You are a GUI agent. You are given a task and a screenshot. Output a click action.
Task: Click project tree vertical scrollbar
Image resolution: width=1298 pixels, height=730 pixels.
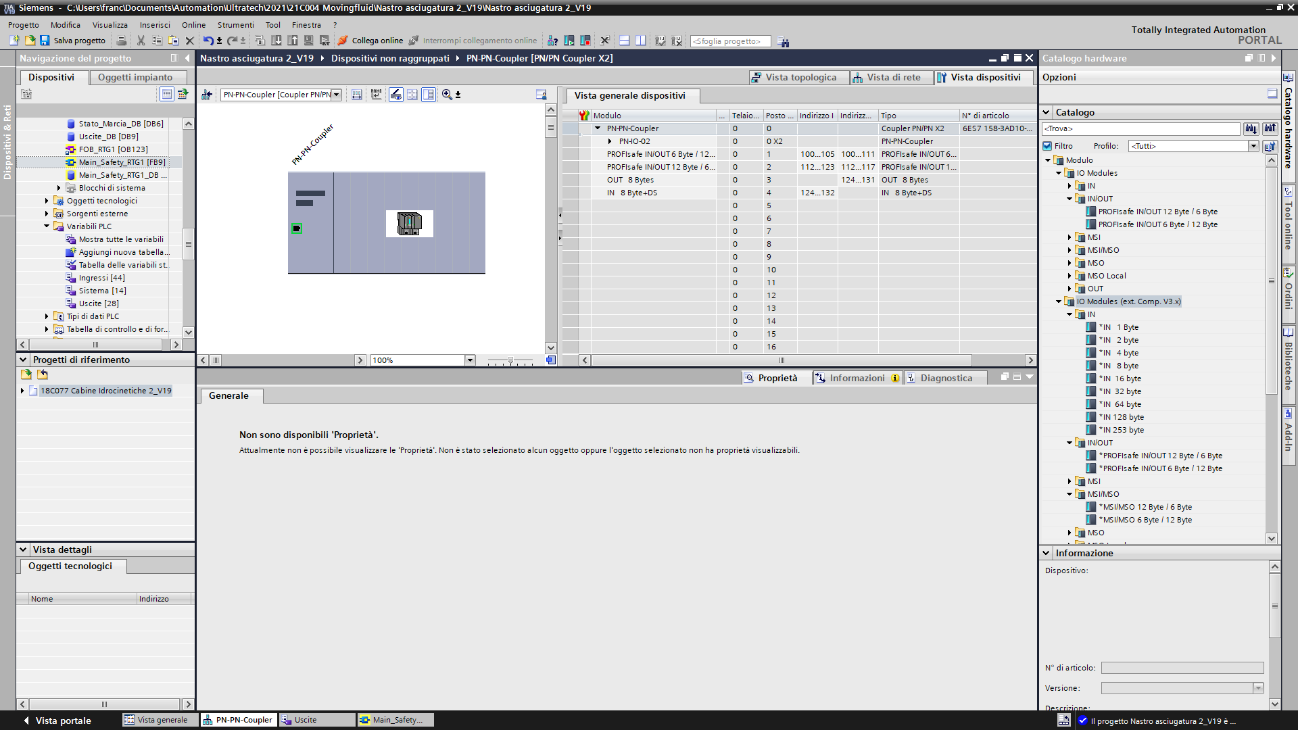(x=189, y=244)
